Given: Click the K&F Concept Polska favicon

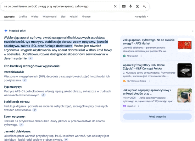Looking at the screenshot, I should 124,81.
